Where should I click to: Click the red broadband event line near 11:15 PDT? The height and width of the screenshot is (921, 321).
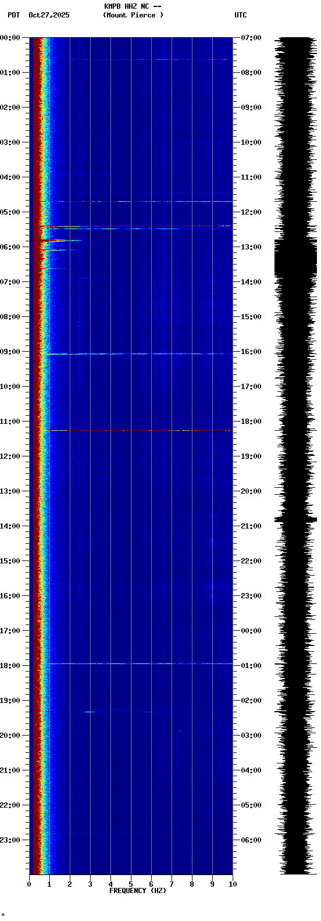(x=140, y=430)
